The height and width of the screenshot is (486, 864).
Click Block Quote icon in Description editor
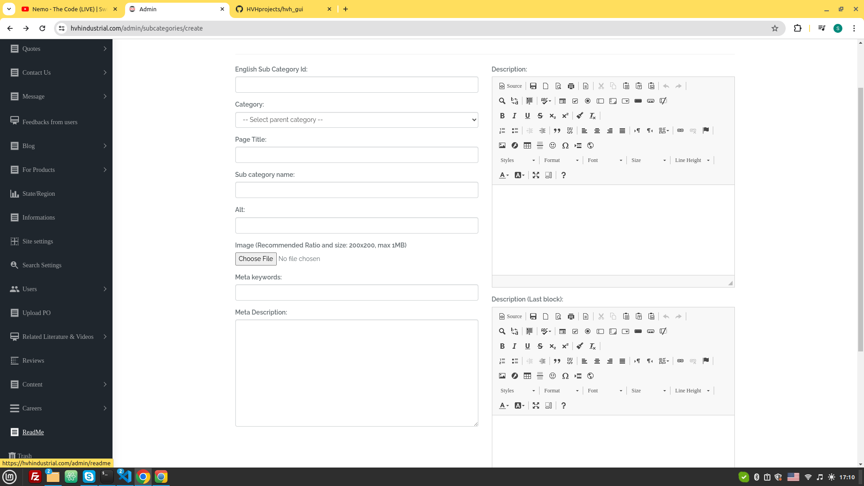pyautogui.click(x=557, y=130)
